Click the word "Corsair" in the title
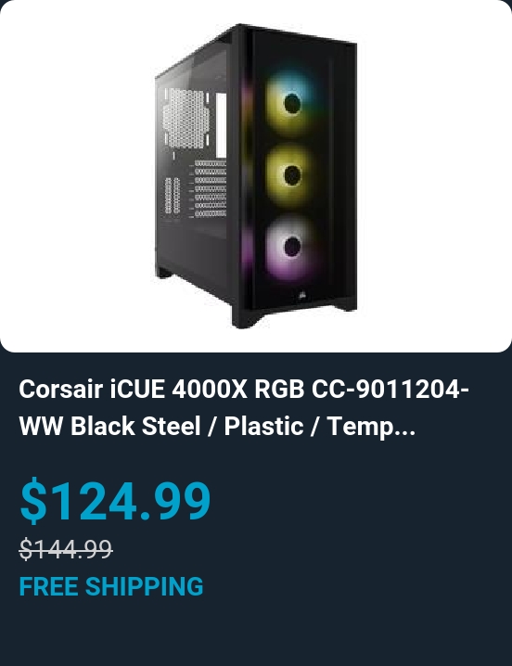 (x=61, y=389)
